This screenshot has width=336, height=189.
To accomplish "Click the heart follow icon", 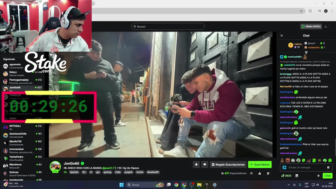I will (x=205, y=165).
